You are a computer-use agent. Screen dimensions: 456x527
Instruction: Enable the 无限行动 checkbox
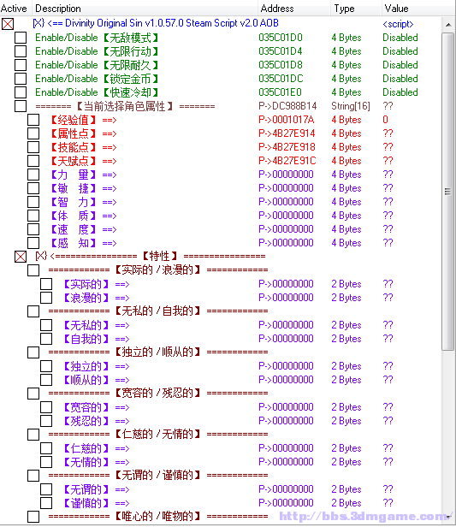pyautogui.click(x=21, y=51)
